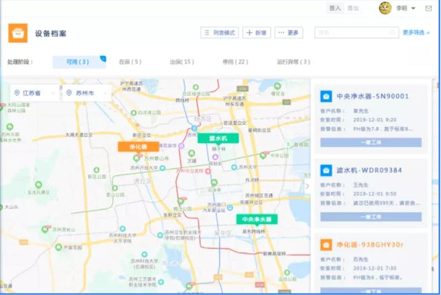
Task: Switch to 列表模式 list view
Action: point(219,33)
